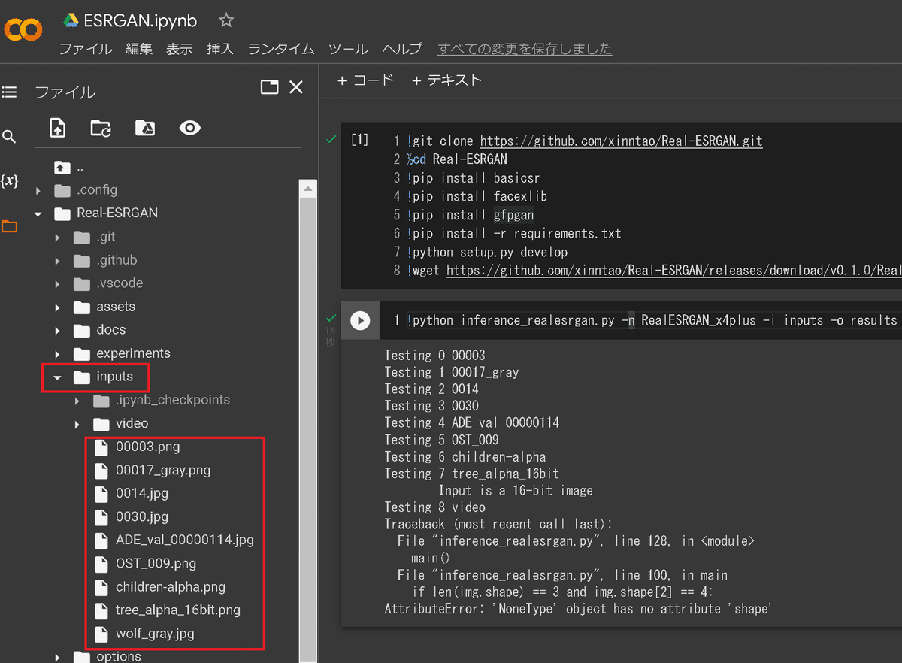
Task: Click the mount Google Drive icon
Action: point(144,128)
